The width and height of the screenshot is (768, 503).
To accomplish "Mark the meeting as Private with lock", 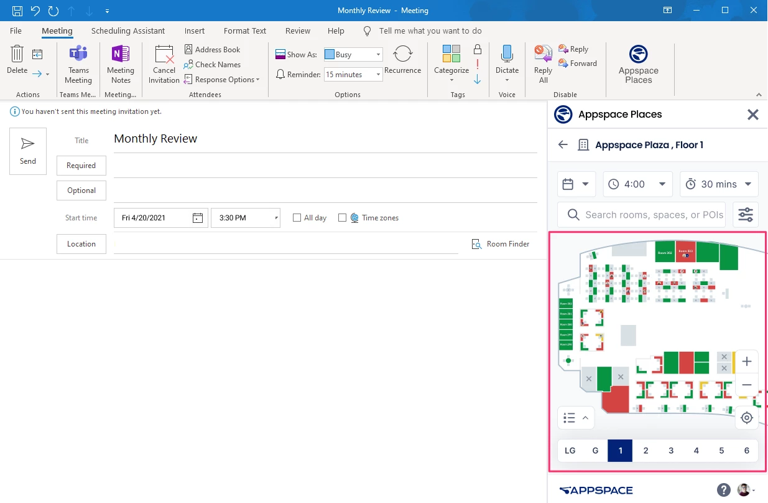I will (x=478, y=49).
